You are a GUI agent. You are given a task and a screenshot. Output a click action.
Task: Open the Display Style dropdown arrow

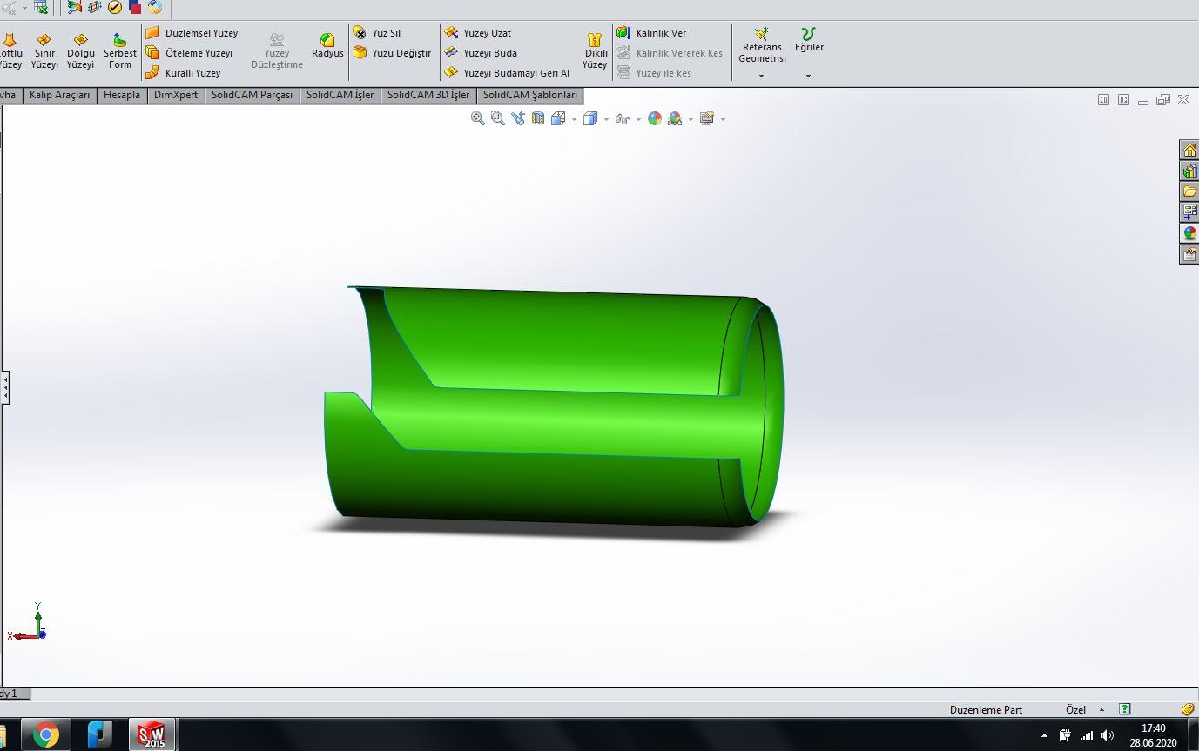(606, 119)
